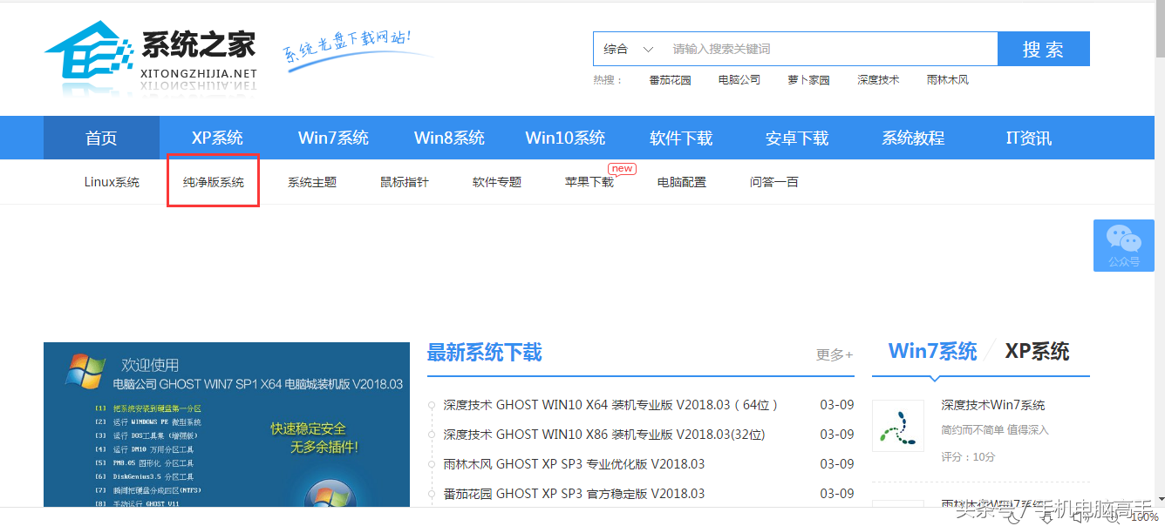Open the 深度技术 hot search link
1165x526 pixels.
point(878,80)
